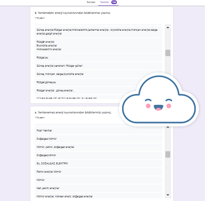Click up arrow of non-renewable answers scrollbar
The image size is (205, 201).
pyautogui.click(x=168, y=127)
